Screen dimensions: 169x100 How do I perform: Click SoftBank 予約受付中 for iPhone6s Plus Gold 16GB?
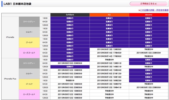70,81
